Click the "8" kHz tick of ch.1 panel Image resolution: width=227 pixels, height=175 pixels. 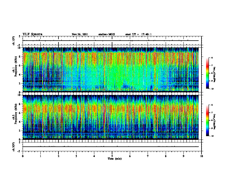pos(20,57)
